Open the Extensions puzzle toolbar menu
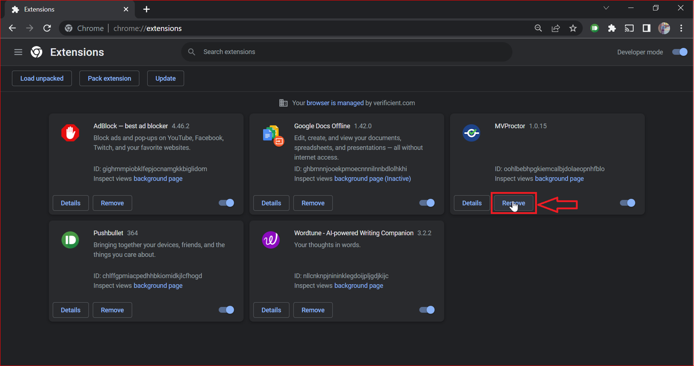The image size is (694, 366). pyautogui.click(x=612, y=28)
